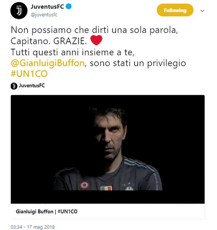Open the 03:34 - 17 mag 2018 timestamp

point(33,227)
